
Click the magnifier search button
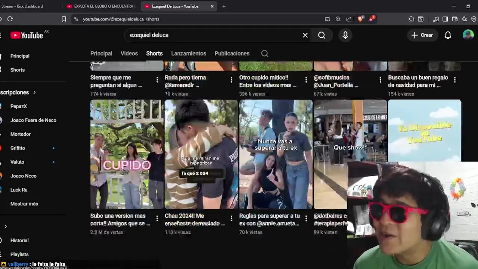click(322, 35)
